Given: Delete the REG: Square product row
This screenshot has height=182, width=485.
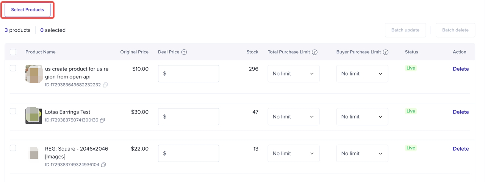Looking at the screenshot, I should coord(461,149).
